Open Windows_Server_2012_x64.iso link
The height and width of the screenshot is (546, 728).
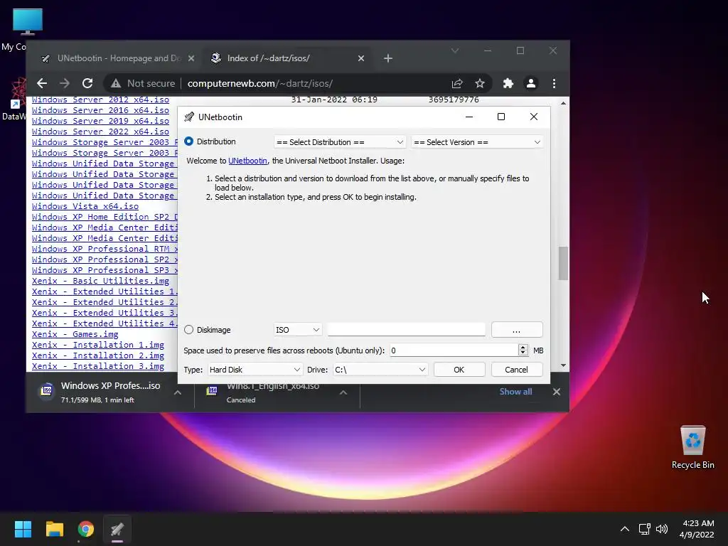(x=100, y=100)
